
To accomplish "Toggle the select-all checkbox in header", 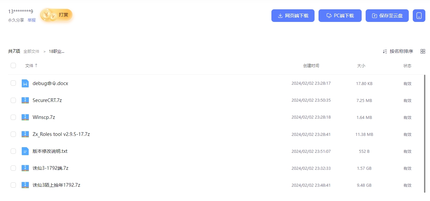I will [13, 65].
